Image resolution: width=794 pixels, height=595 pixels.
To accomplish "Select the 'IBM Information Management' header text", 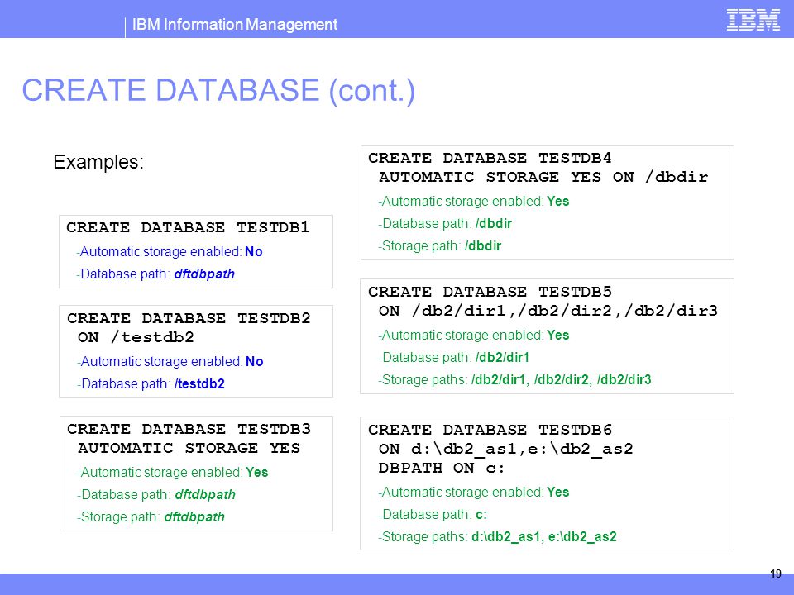I will click(234, 24).
